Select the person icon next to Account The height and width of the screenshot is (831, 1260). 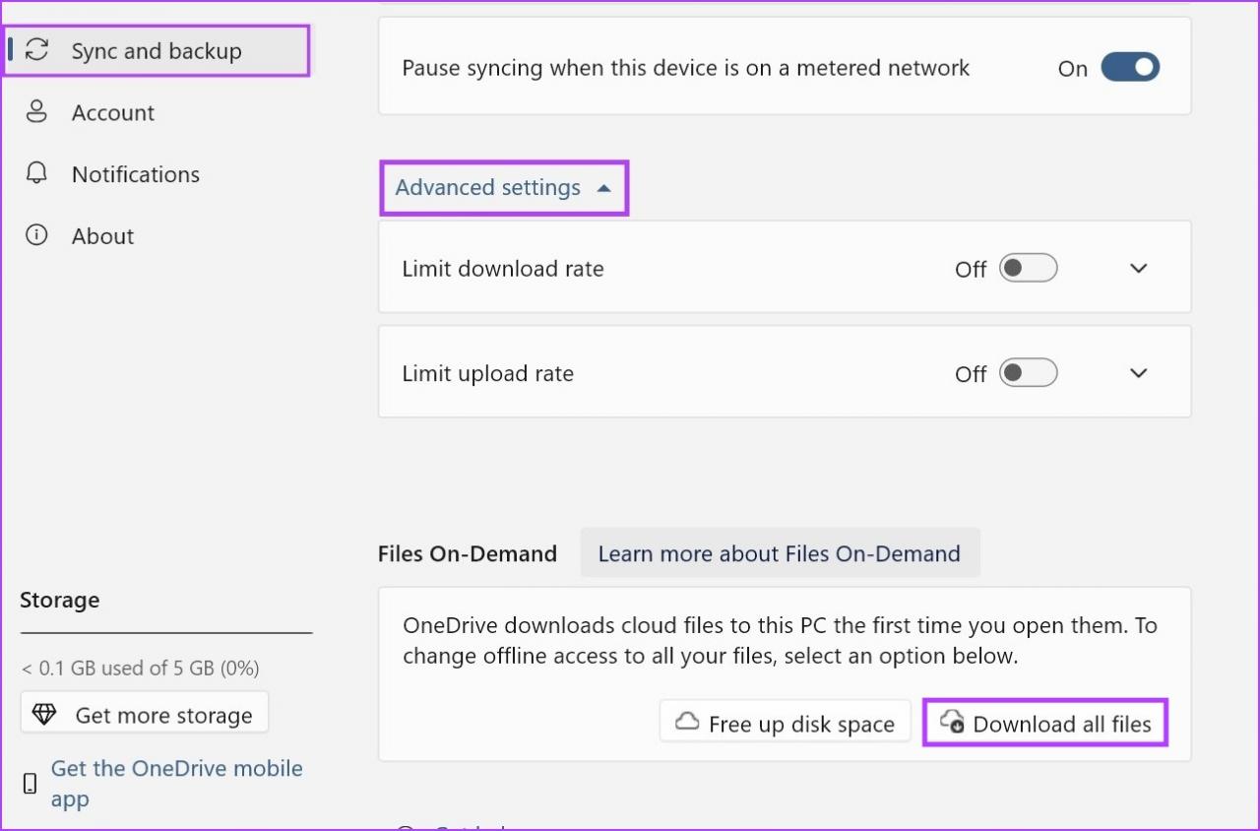[37, 112]
